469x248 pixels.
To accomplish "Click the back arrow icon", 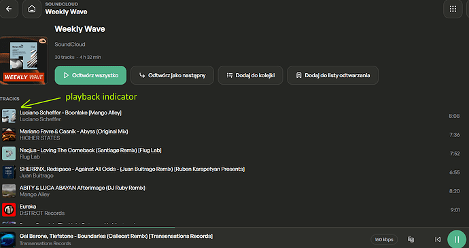I will pyautogui.click(x=9, y=9).
